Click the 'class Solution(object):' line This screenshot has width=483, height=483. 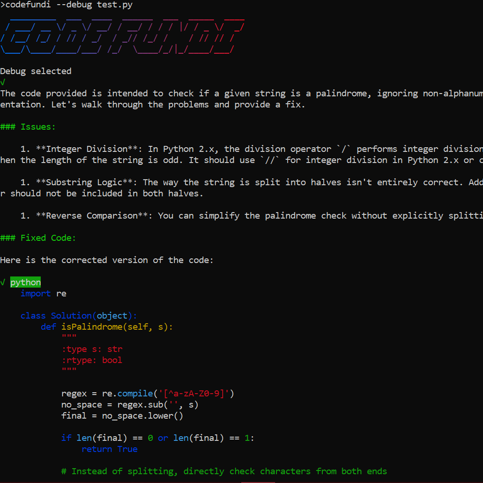79,316
